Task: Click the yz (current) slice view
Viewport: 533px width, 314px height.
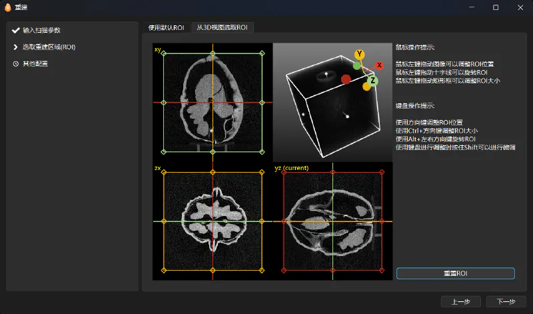Action: pos(332,221)
